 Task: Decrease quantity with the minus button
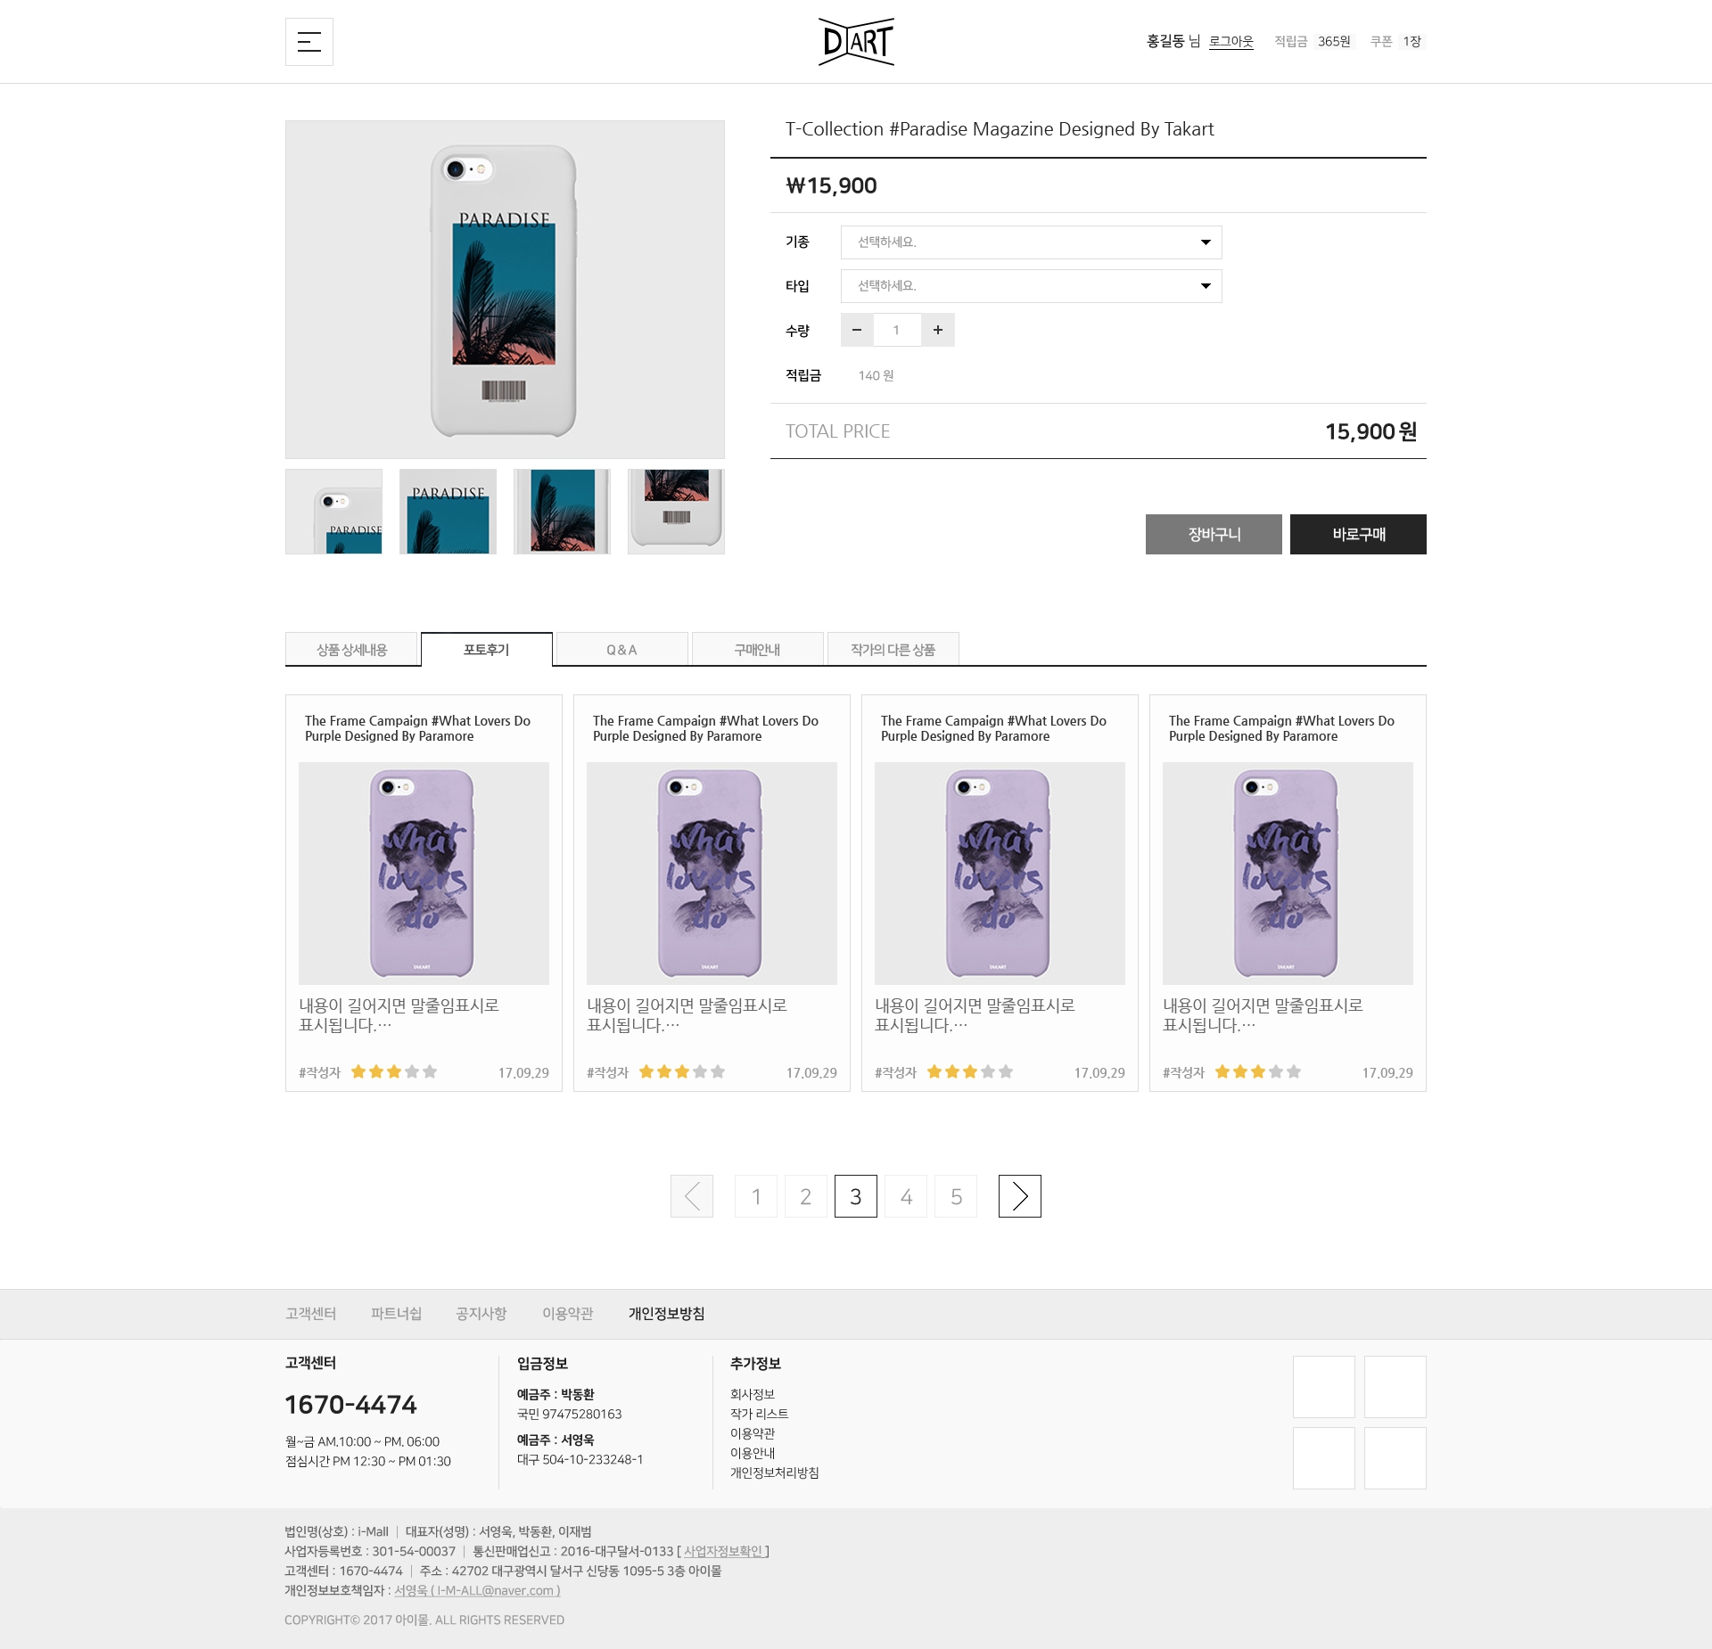coord(857,330)
